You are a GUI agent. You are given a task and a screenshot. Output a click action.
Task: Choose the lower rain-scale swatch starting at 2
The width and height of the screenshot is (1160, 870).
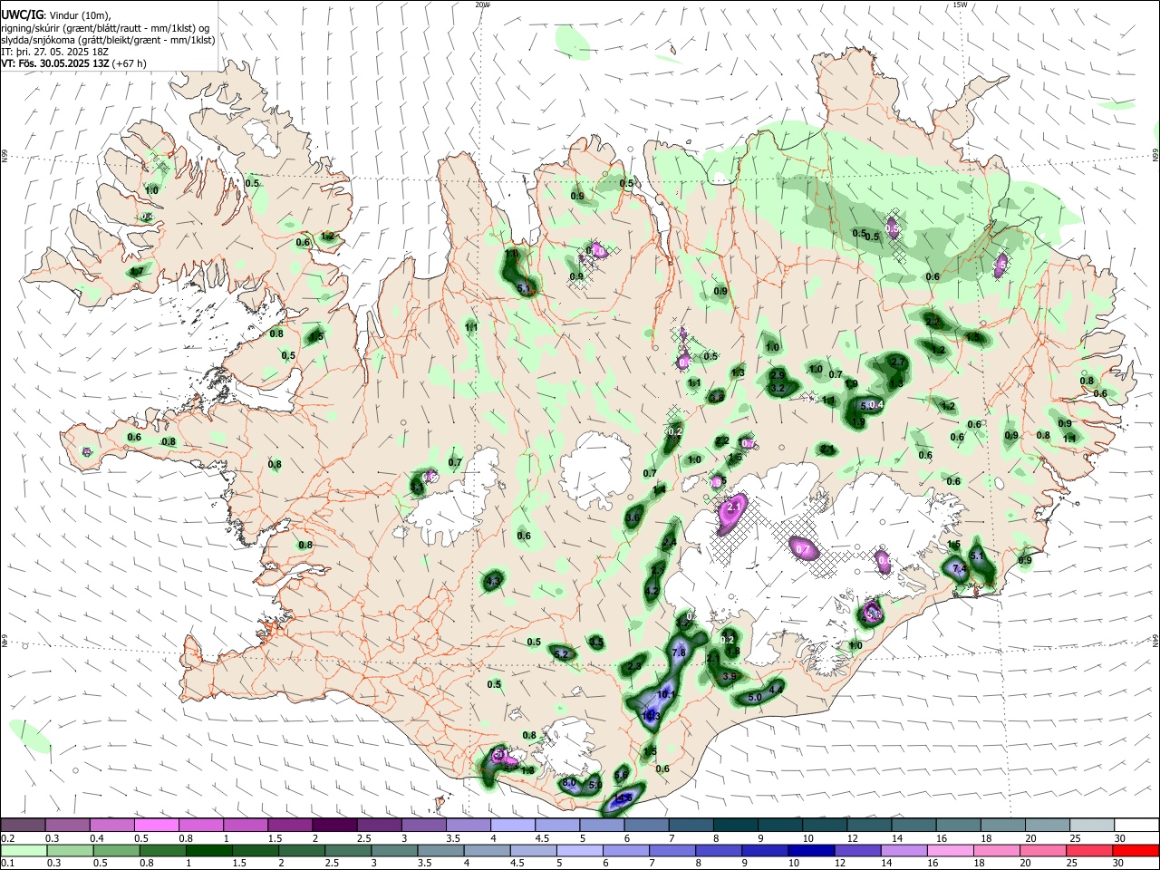(302, 850)
